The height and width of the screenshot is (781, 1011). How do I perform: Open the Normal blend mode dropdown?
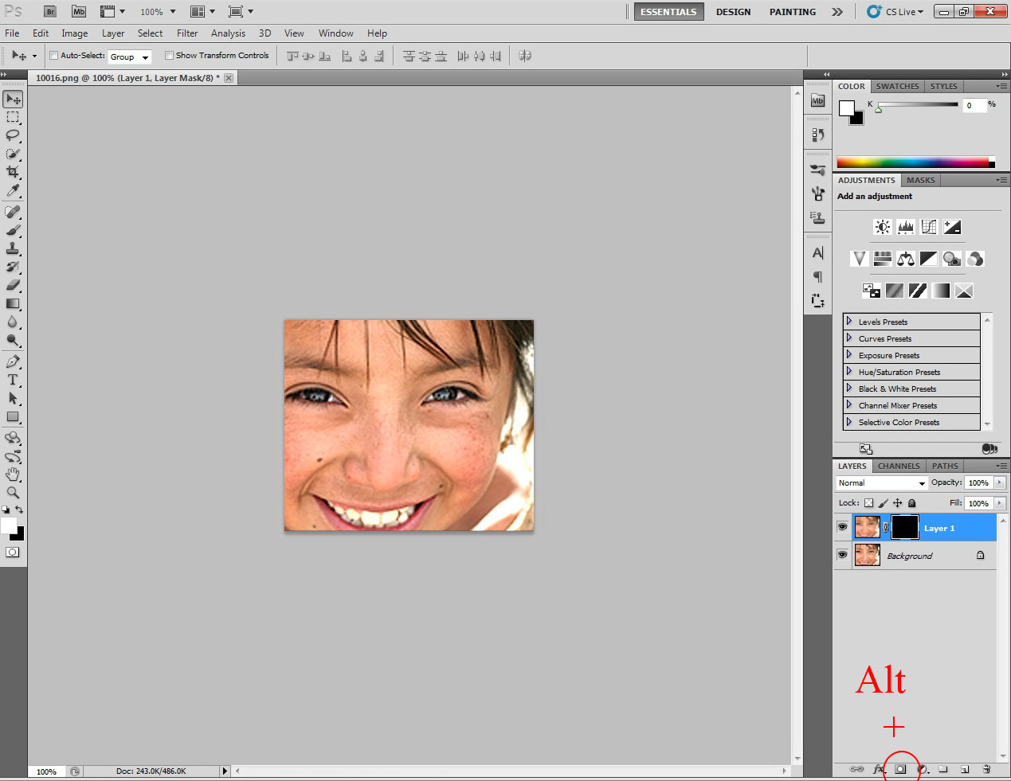coord(881,483)
